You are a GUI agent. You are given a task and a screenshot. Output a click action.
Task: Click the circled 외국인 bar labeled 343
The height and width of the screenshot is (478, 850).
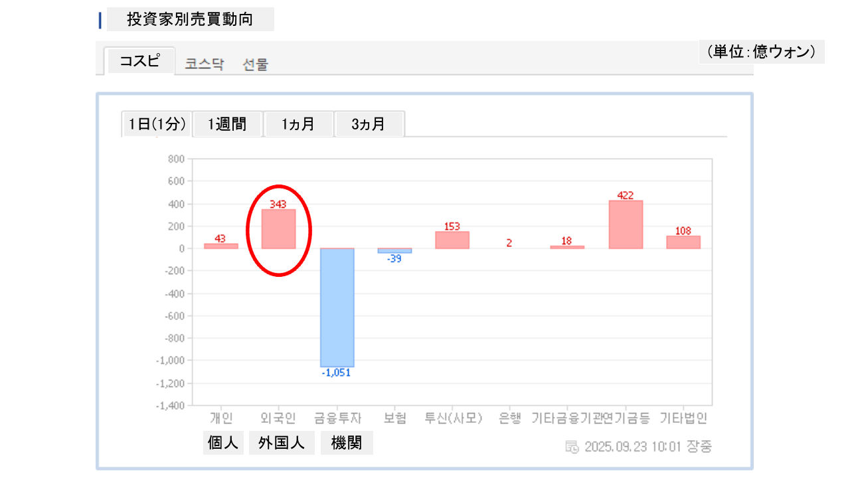click(x=278, y=230)
